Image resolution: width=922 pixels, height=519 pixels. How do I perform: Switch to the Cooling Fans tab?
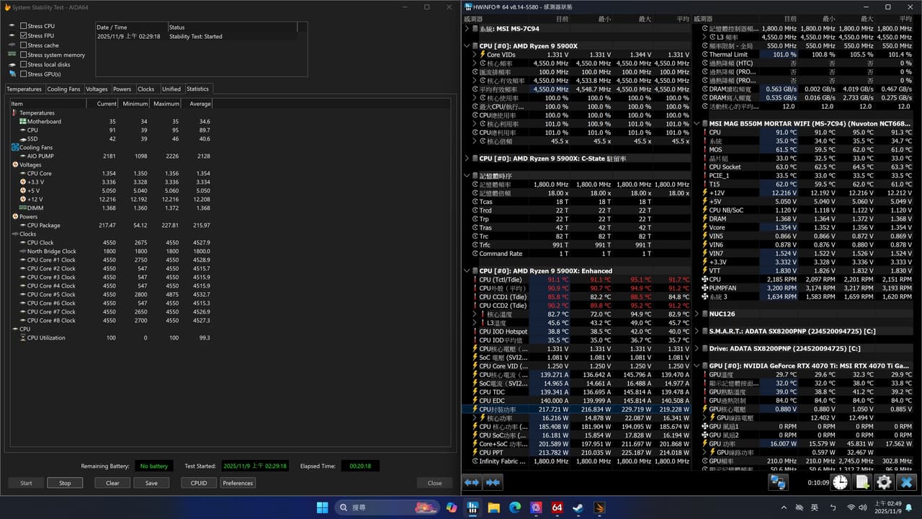(64, 89)
